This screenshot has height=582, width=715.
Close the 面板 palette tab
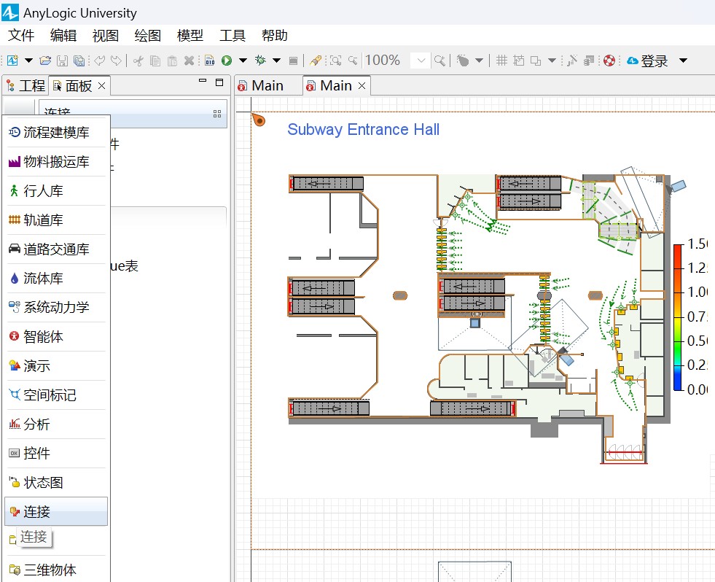(102, 86)
